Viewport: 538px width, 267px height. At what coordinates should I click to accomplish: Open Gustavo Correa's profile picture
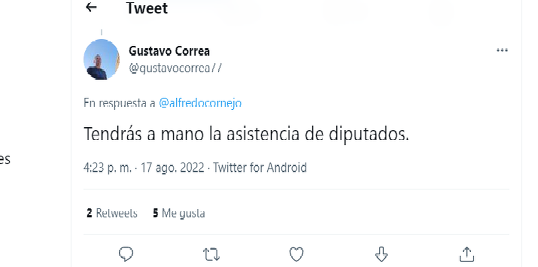(102, 60)
